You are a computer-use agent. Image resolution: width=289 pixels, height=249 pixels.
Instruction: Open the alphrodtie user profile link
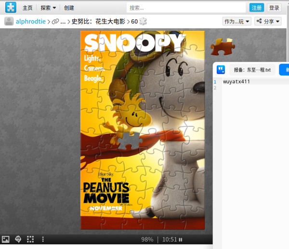[31, 21]
